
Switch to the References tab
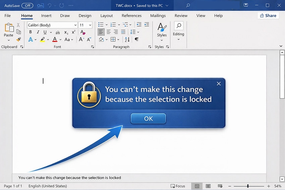click(131, 16)
